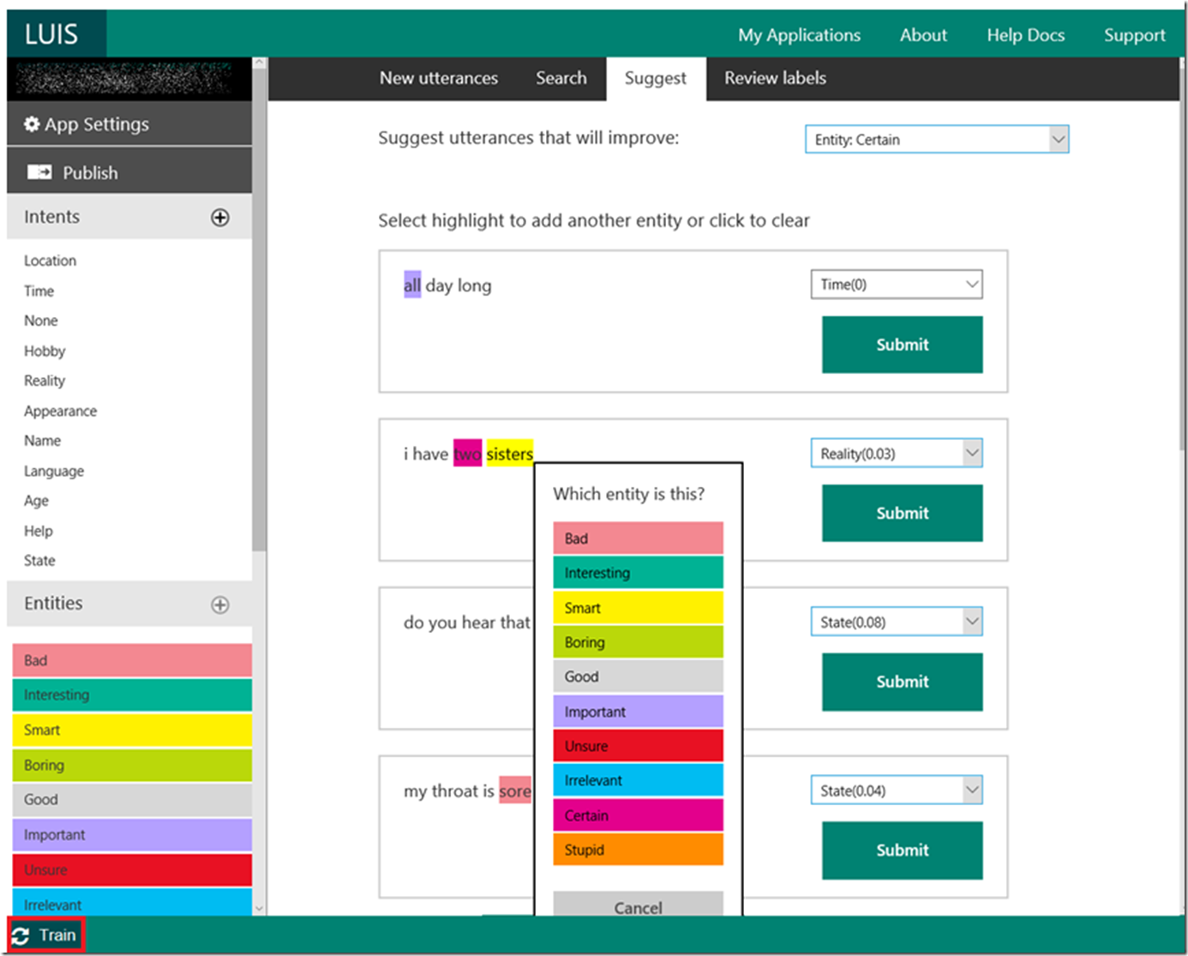Open the Support link
1188x956 pixels.
point(1135,35)
